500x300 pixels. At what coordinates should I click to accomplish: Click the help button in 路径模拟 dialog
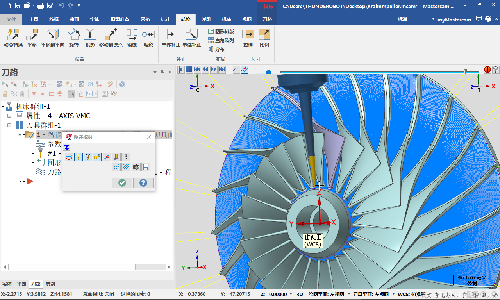click(x=143, y=183)
